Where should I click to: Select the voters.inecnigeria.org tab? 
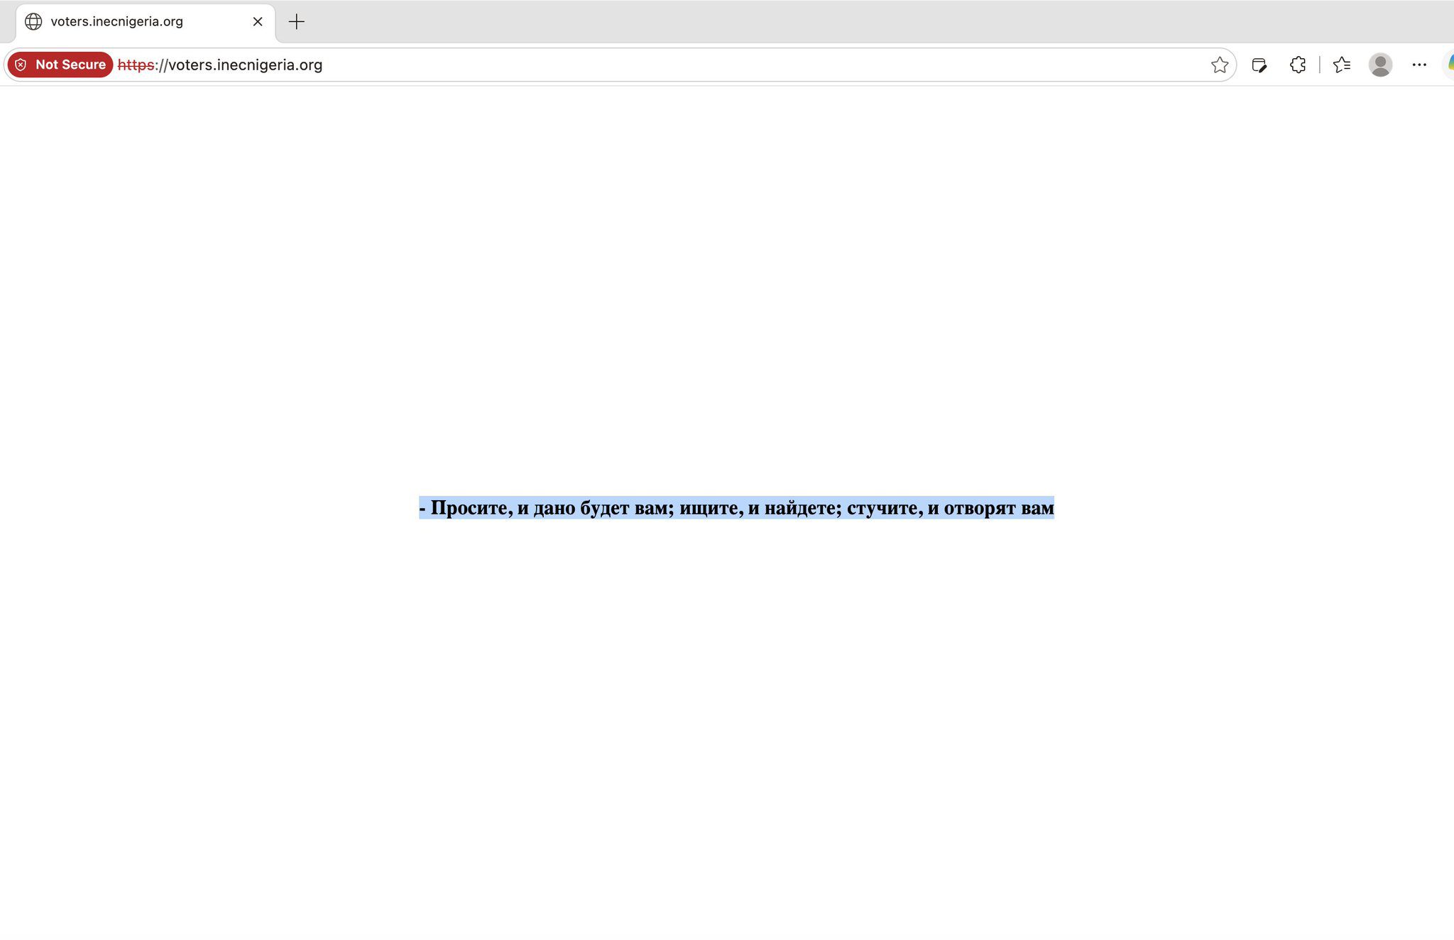146,22
